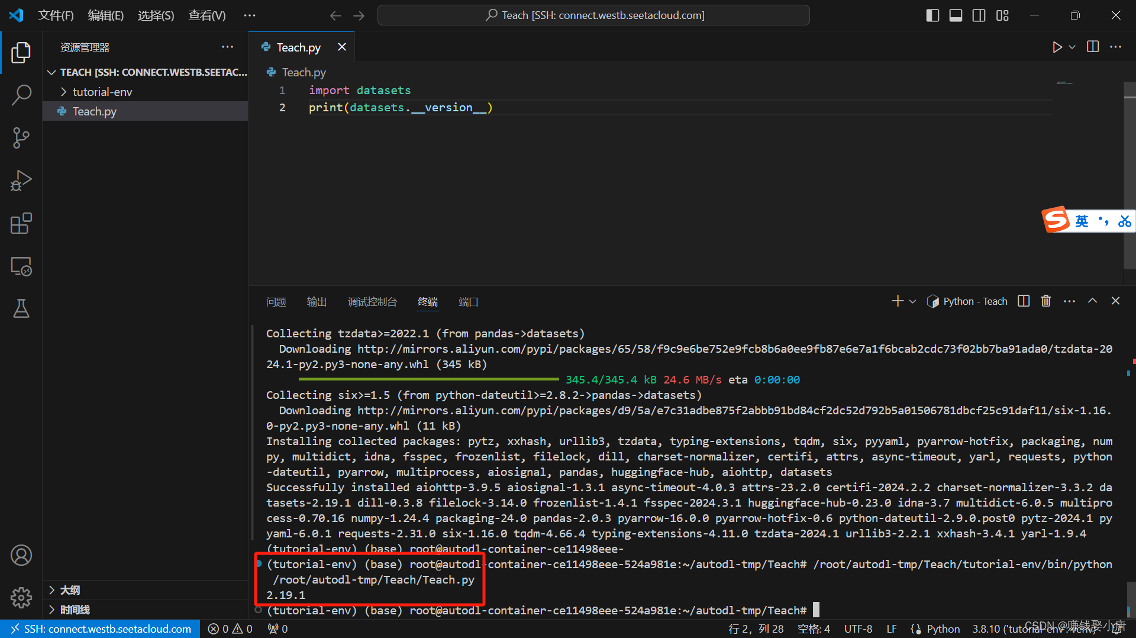Open the Accounts menu
The height and width of the screenshot is (638, 1136).
(21, 555)
